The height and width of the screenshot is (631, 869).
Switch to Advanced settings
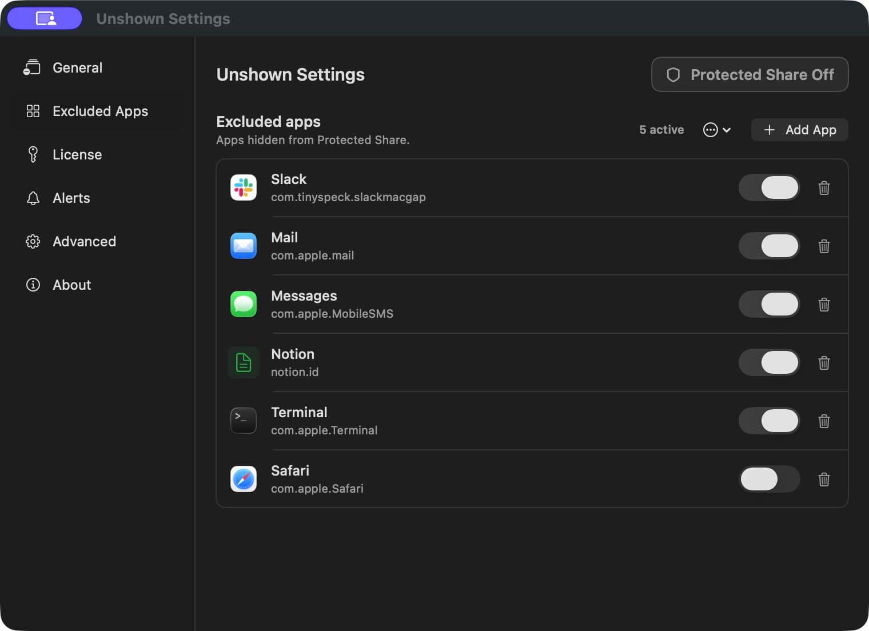click(x=97, y=241)
